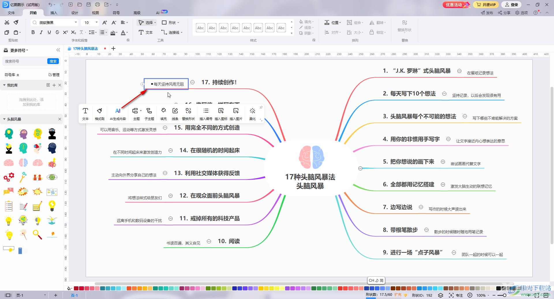Toggle Subscript formatting

point(74,32)
